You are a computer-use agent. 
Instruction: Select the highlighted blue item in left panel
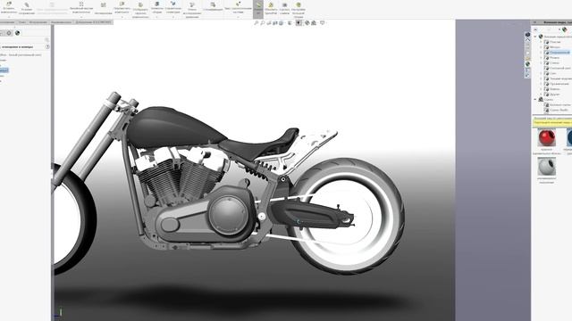point(4,70)
